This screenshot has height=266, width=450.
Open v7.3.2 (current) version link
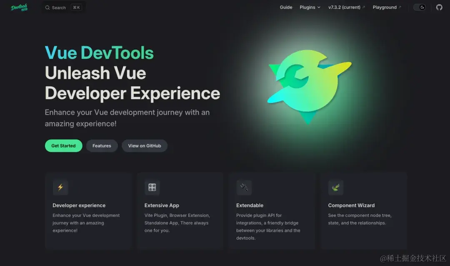click(346, 7)
